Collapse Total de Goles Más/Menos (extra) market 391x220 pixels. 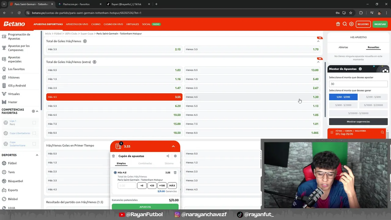[x=318, y=62]
